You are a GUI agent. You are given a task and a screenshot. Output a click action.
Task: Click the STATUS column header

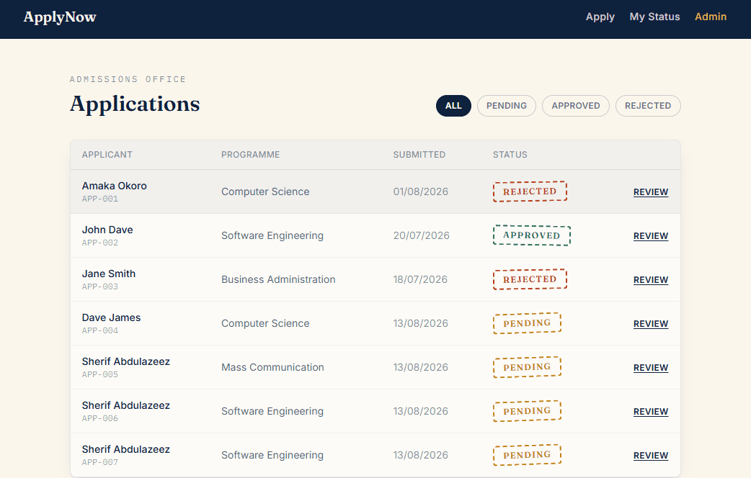point(510,155)
